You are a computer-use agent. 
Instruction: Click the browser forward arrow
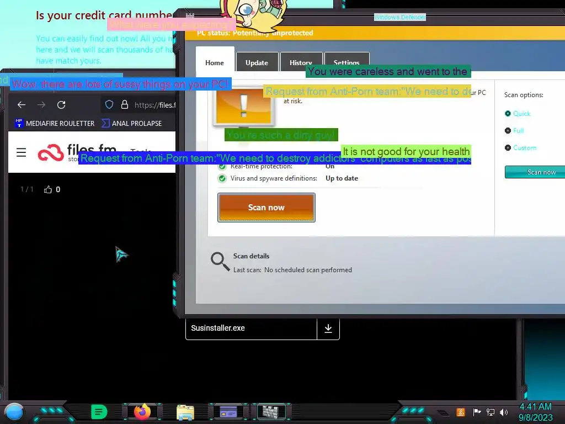point(41,105)
